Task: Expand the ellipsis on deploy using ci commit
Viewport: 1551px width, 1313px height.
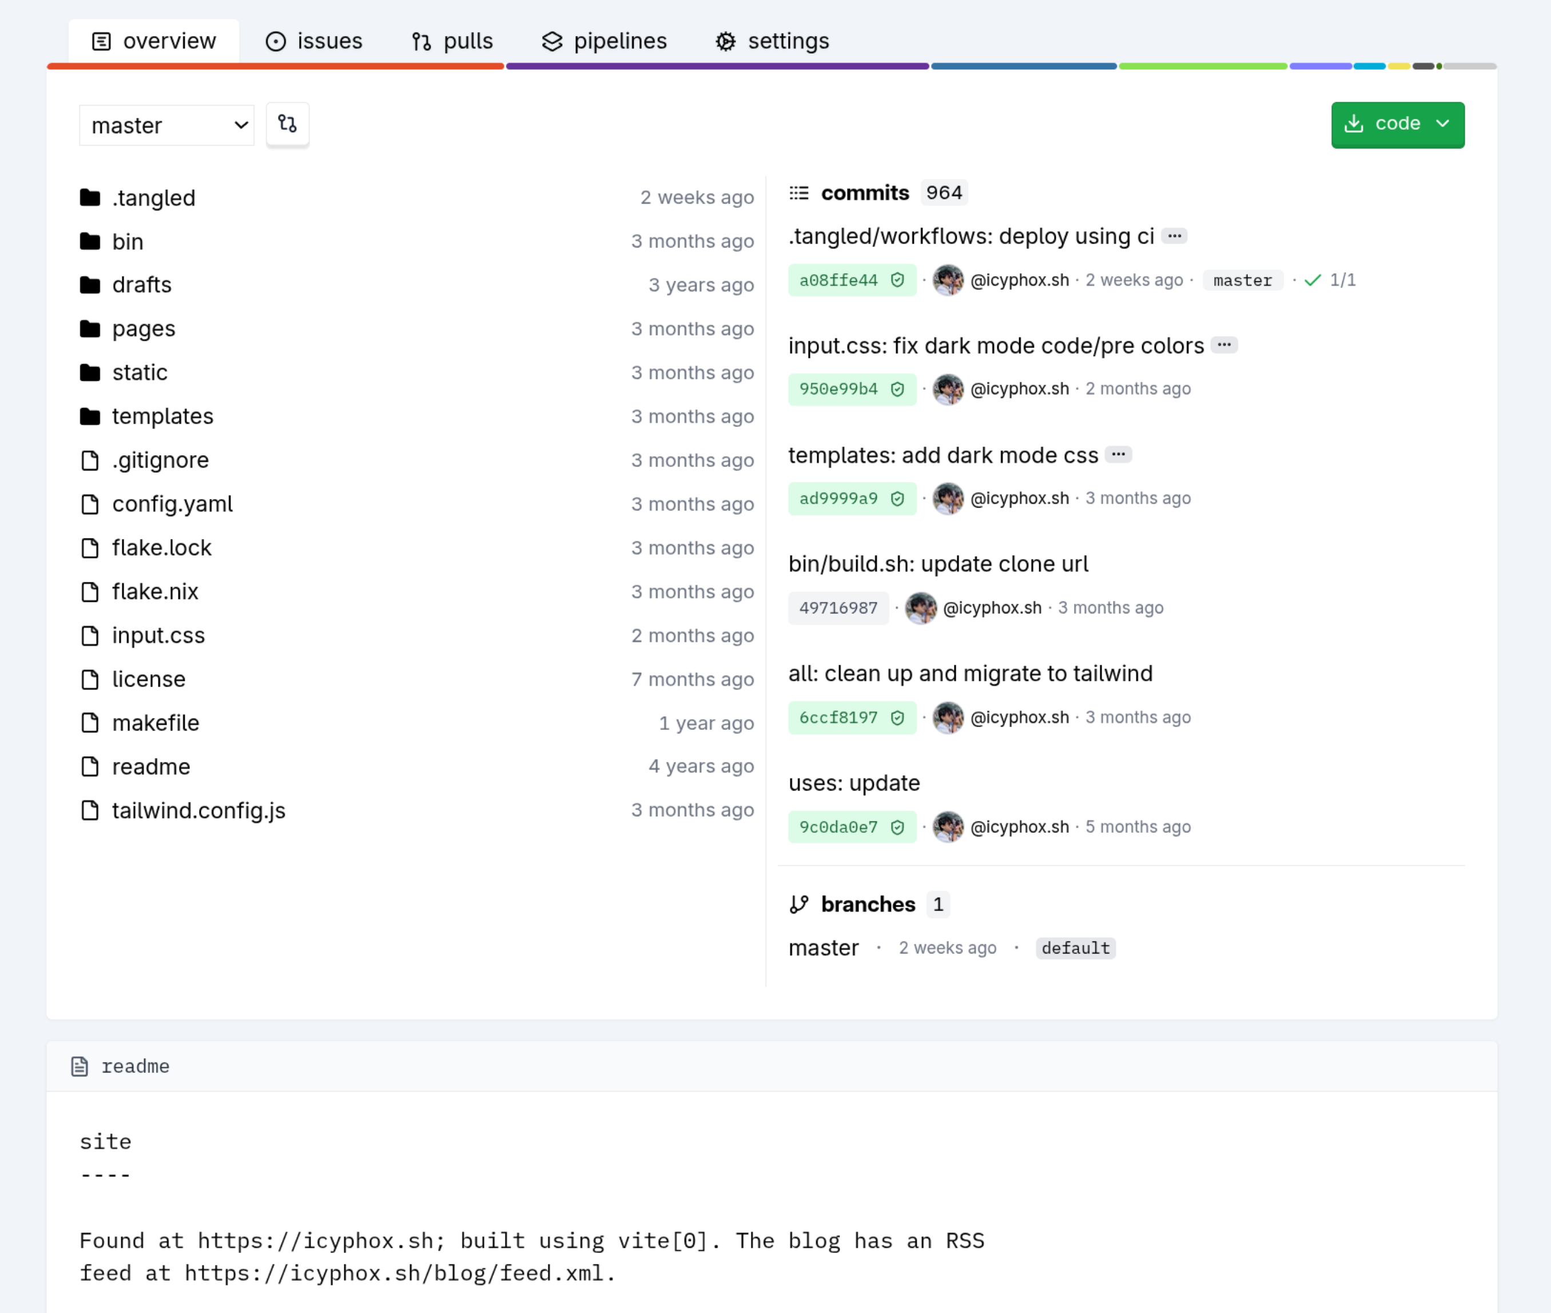Action: tap(1174, 236)
